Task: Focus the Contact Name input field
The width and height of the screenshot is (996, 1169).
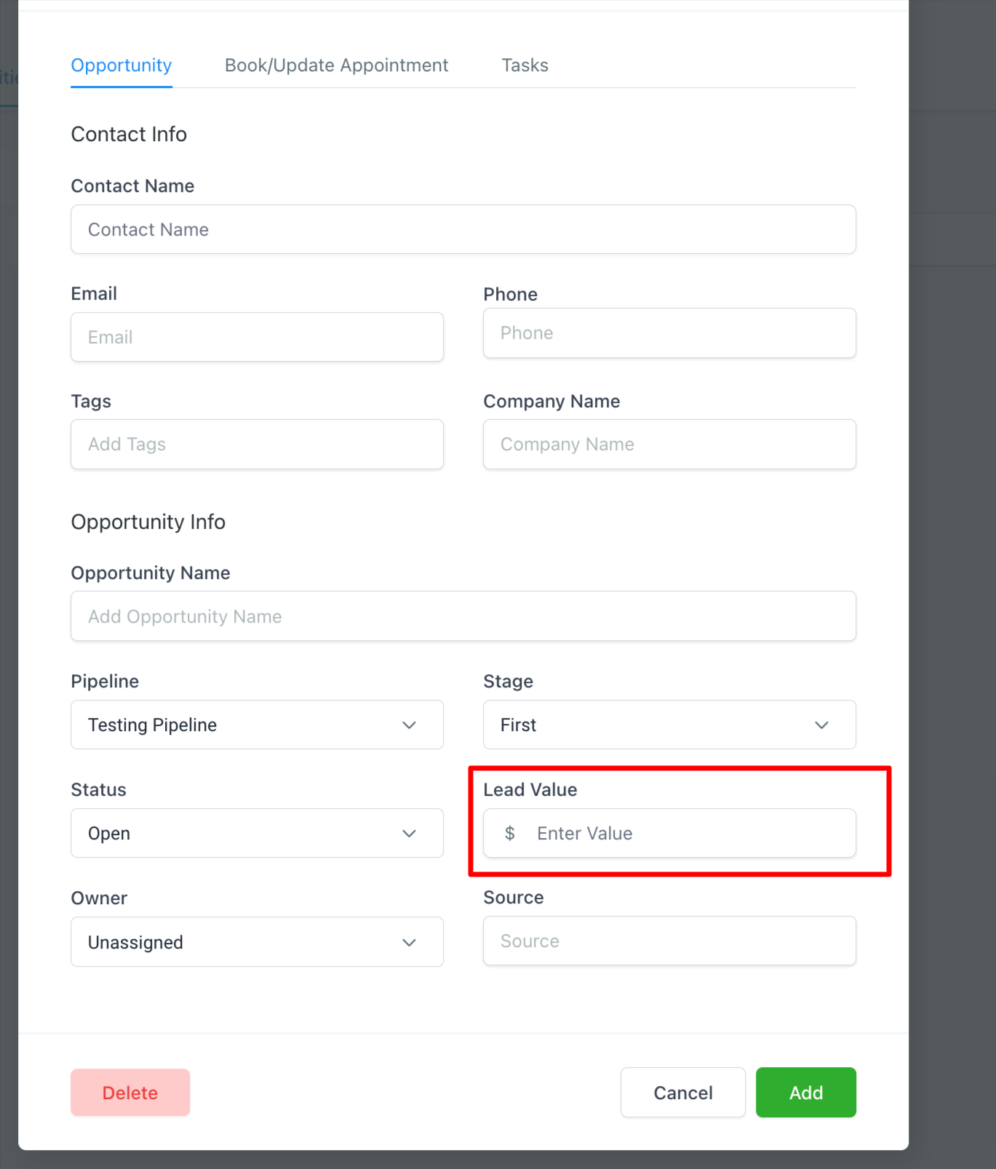Action: pos(463,230)
